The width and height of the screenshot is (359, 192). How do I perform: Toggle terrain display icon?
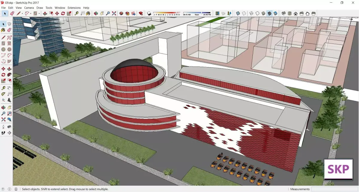coord(223,13)
